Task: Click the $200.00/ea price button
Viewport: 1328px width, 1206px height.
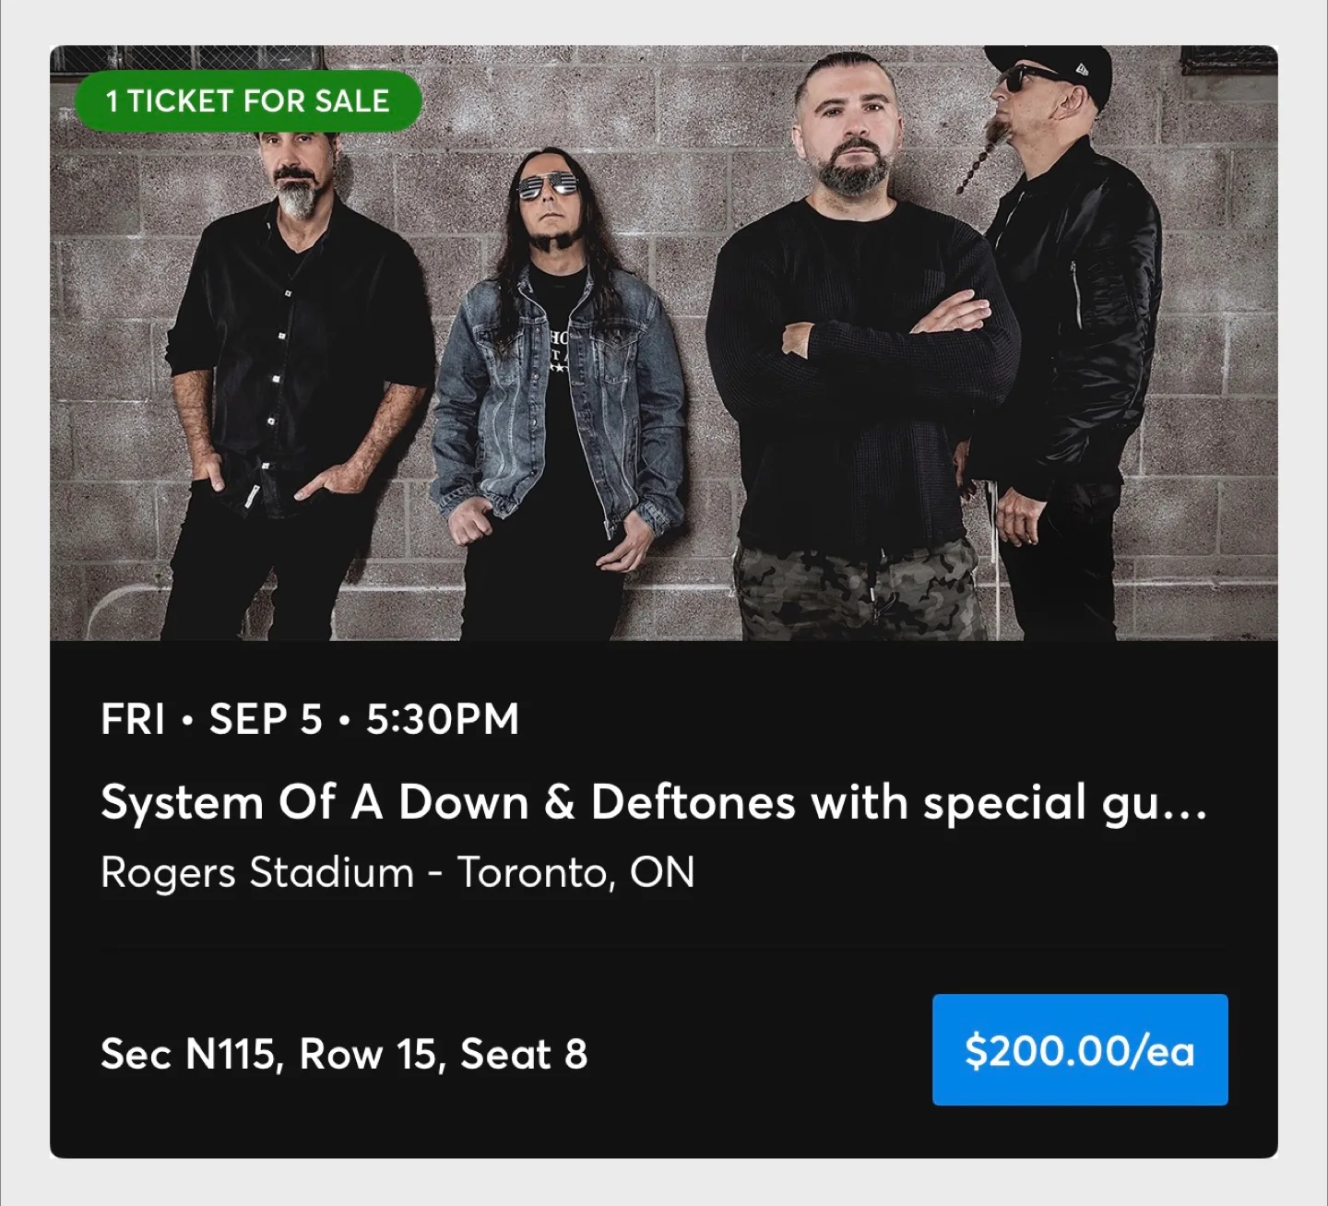Action: point(1080,1049)
